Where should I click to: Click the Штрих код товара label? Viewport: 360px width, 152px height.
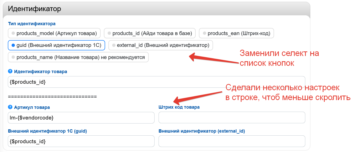[179, 107]
